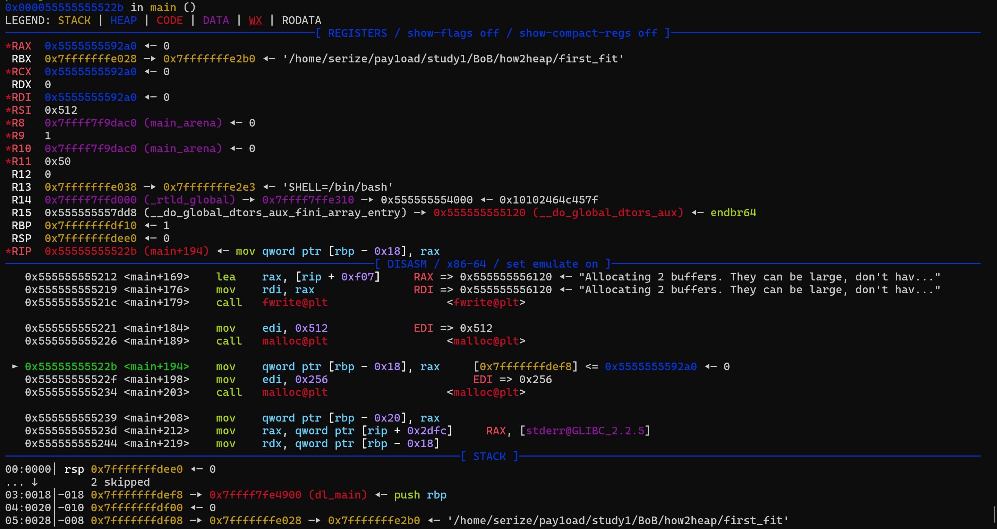Click the malloc@plt call at main+203

295,392
